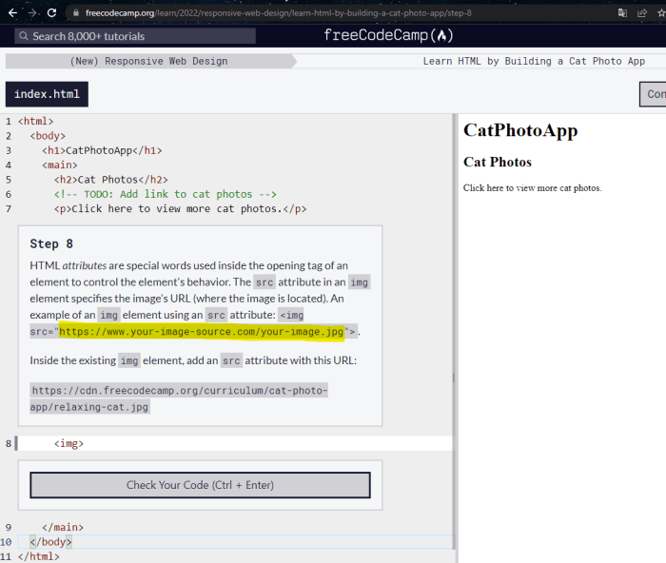This screenshot has height=563, width=666.
Task: Click the line number 8 in the gutter
Action: point(9,444)
